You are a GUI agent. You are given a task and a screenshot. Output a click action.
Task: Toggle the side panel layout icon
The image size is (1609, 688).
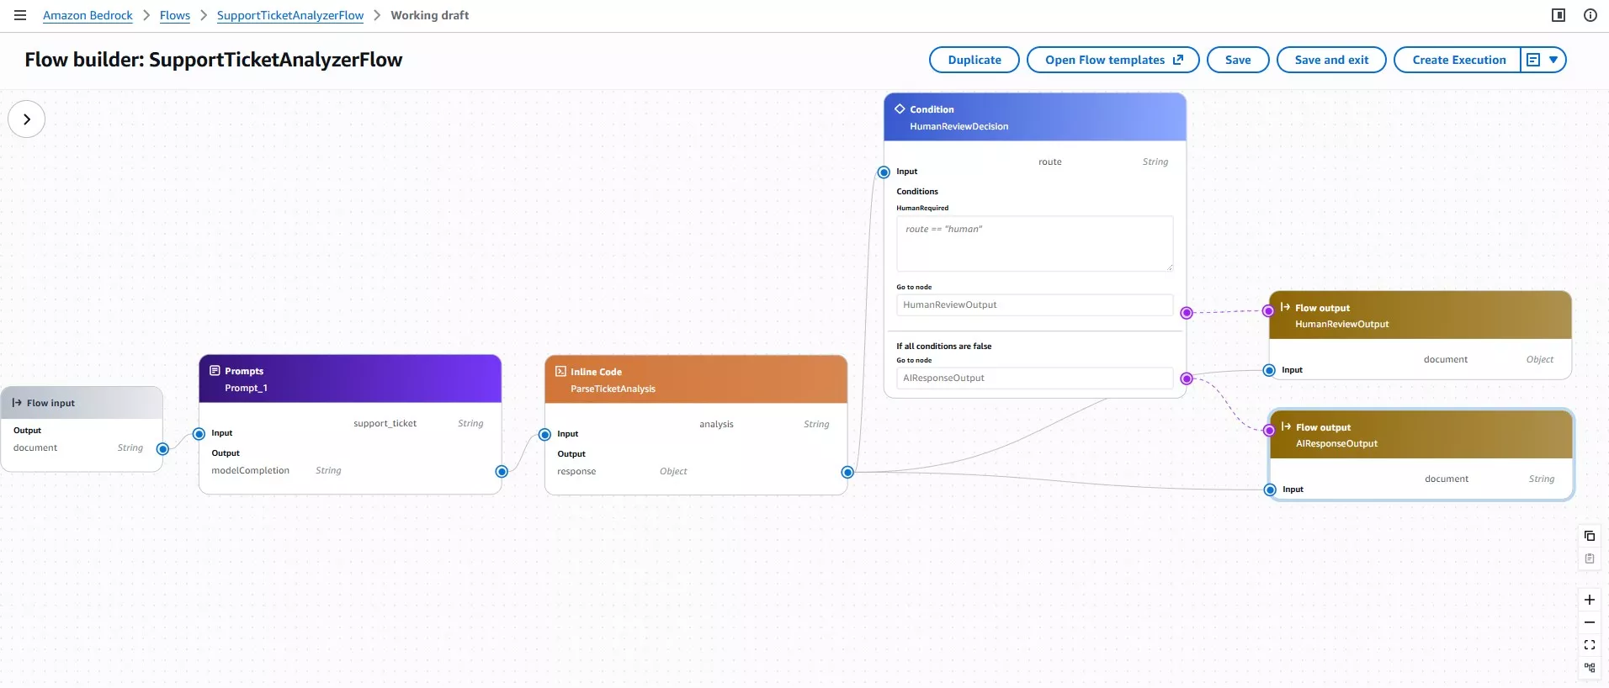[1559, 15]
